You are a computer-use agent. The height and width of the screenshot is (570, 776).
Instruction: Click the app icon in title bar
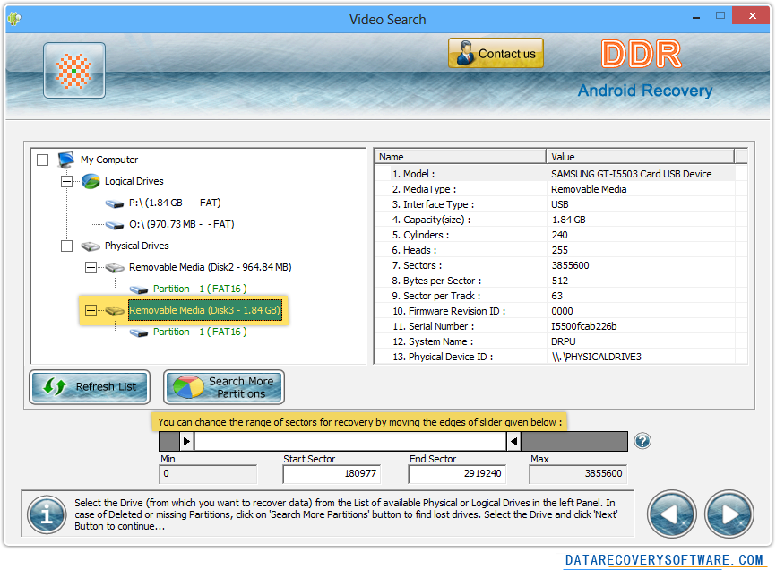pyautogui.click(x=14, y=20)
